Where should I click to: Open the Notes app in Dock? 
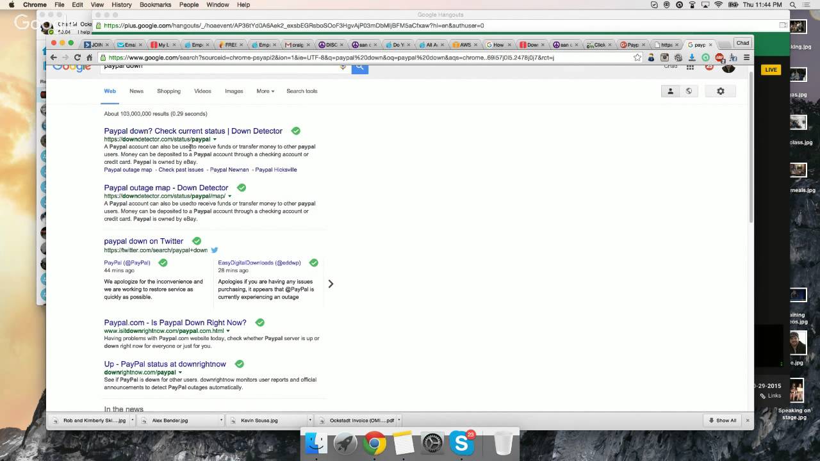[x=404, y=443]
